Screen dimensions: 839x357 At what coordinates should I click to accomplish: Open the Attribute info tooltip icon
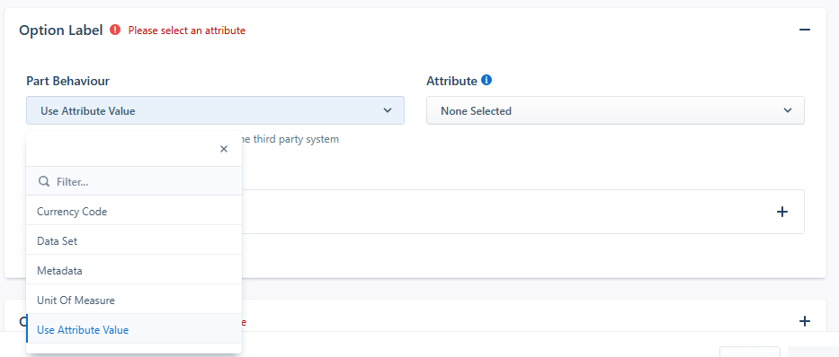486,81
